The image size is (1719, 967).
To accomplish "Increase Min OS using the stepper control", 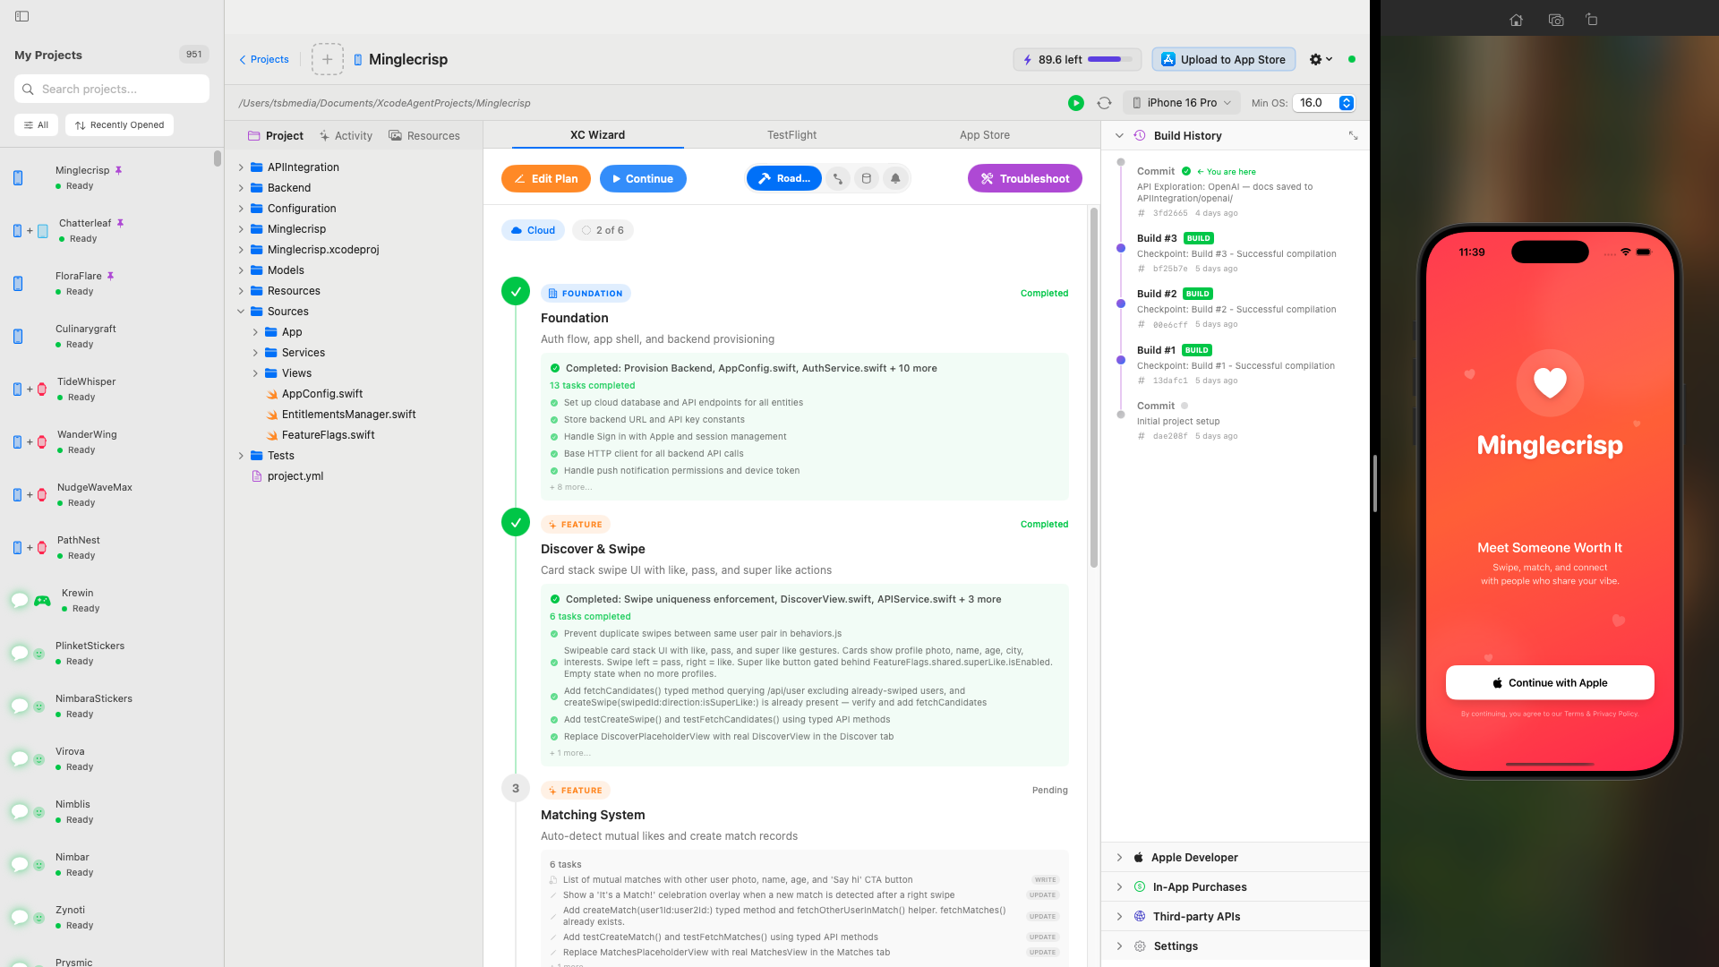I will [1347, 98].
